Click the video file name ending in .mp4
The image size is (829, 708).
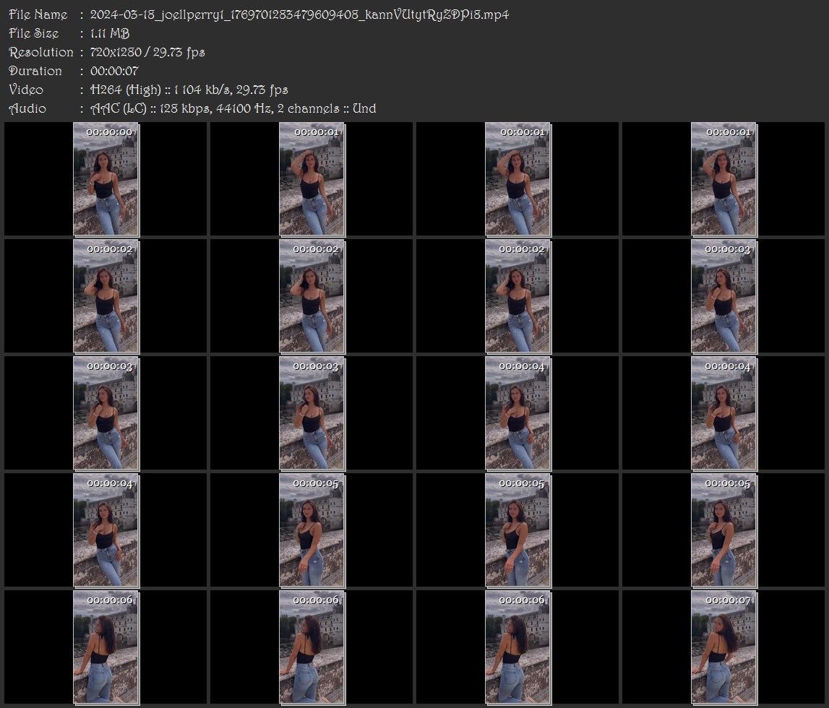299,14
